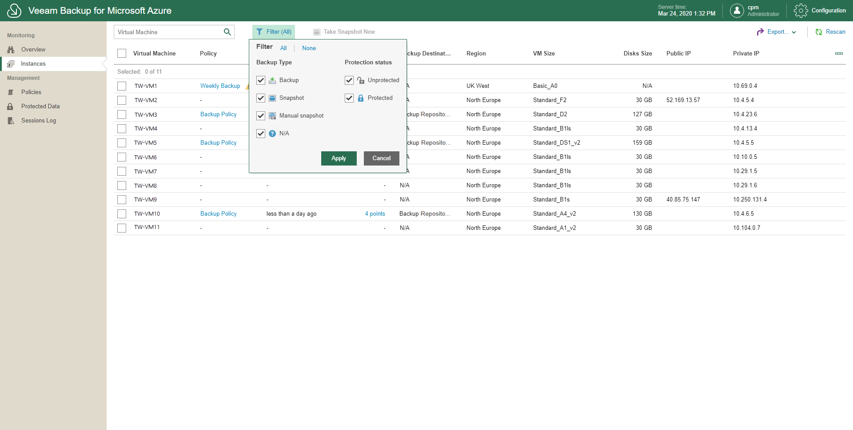The image size is (853, 430).
Task: Apply the filter settings
Action: click(x=339, y=158)
